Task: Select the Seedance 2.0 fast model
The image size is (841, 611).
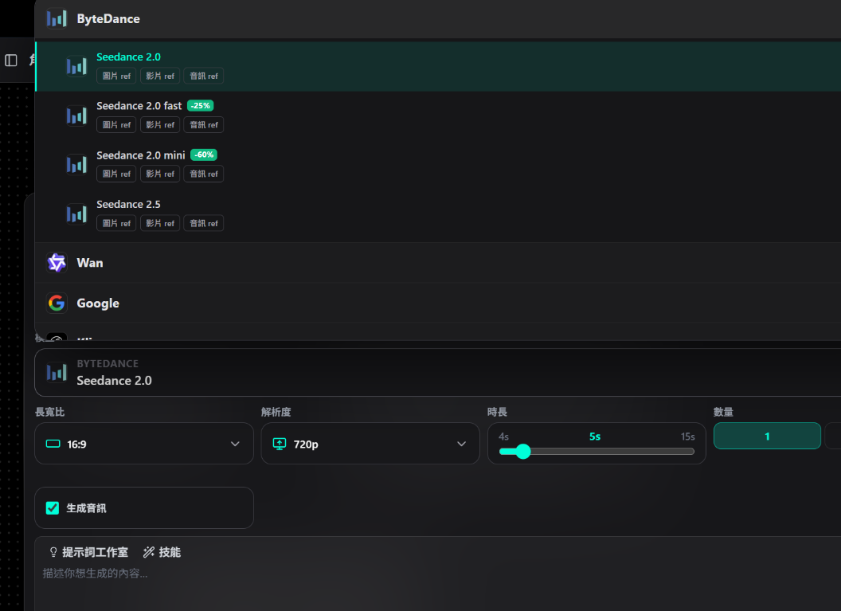Action: click(x=438, y=116)
